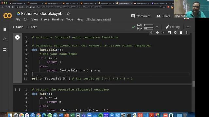The width and height of the screenshot is (209, 117).
Task: Click the 'def factorial(n):' code line
Action: pos(47,50)
